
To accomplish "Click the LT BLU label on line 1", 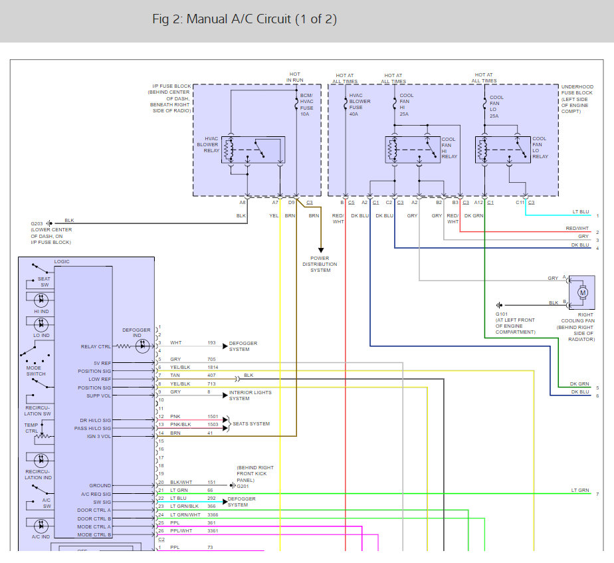I will point(580,211).
